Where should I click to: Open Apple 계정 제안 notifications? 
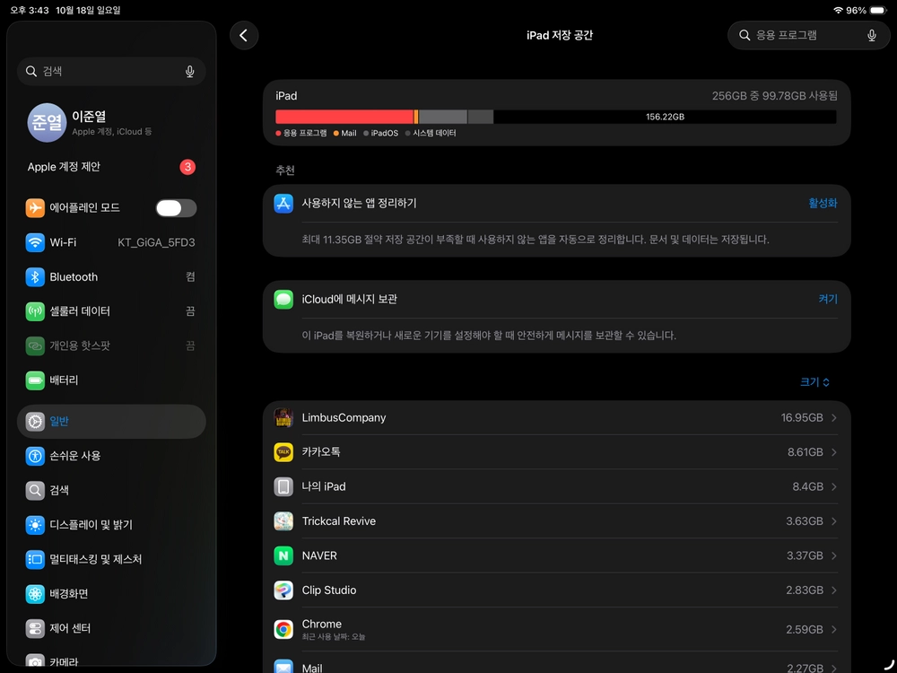pos(111,167)
